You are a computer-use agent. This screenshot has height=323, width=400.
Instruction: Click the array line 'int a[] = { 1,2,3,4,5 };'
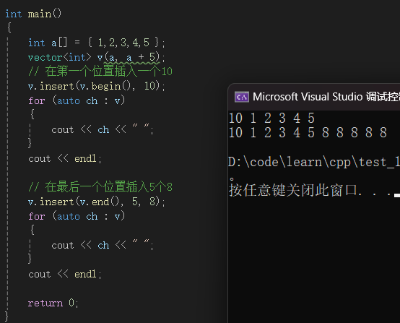(97, 43)
